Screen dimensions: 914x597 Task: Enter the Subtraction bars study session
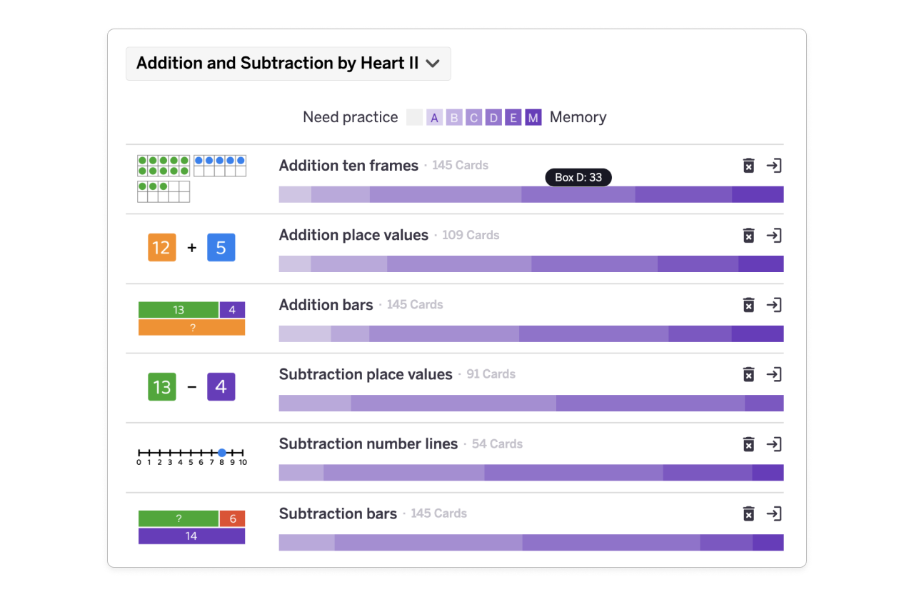775,513
